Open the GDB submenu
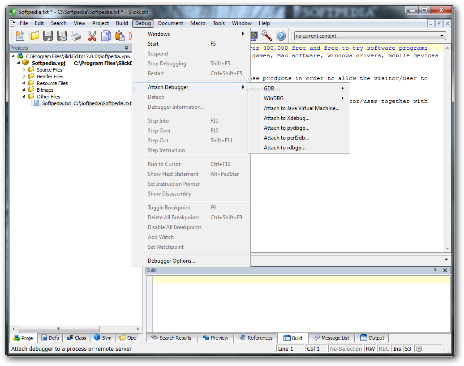Viewport: 464px width, 366px height. 299,89
